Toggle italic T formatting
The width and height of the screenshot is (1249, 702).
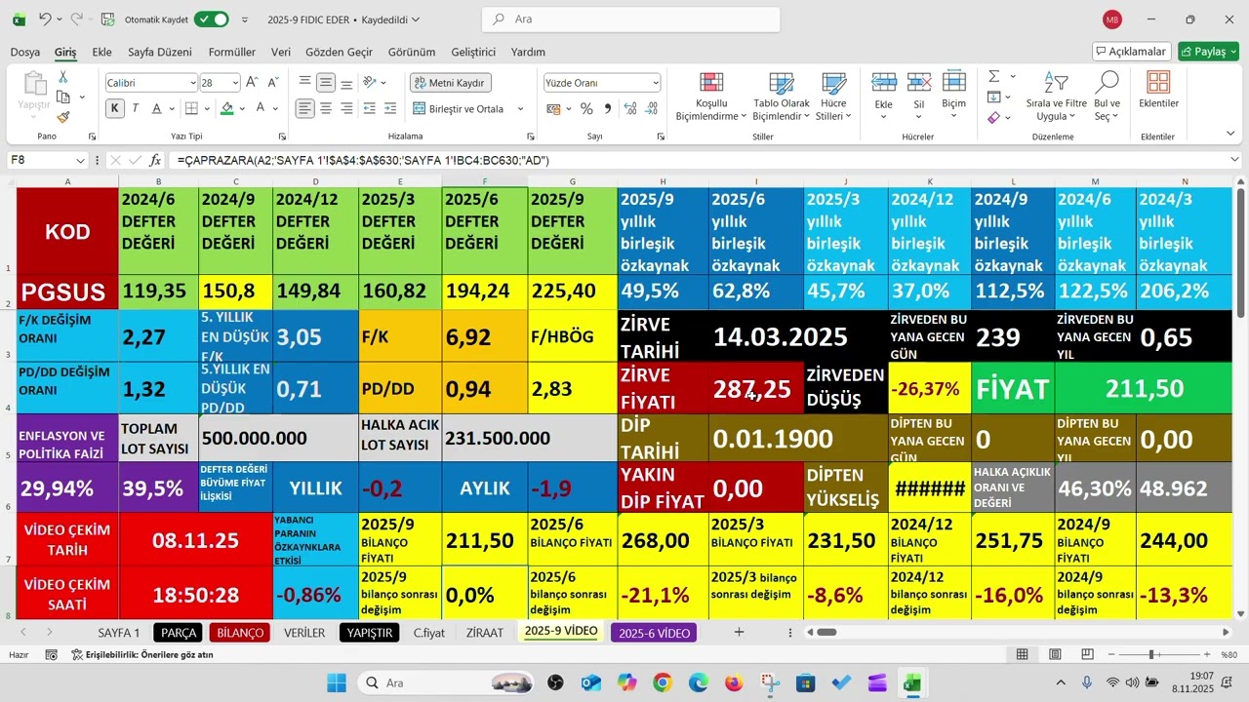click(135, 108)
